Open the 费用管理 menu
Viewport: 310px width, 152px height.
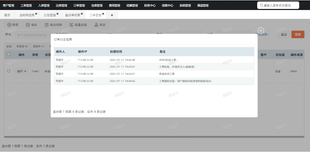click(x=115, y=5)
